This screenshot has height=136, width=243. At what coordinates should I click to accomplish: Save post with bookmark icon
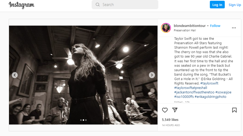point(234,110)
